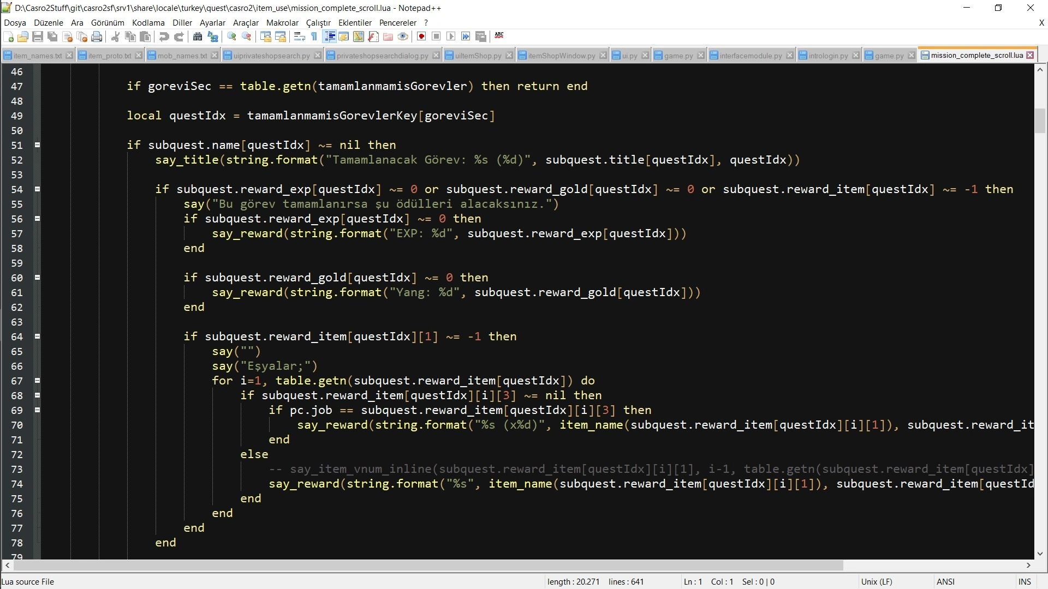Close the ui.py tab

pos(645,56)
